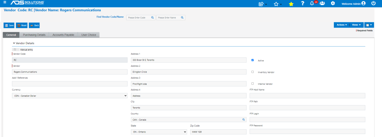
Task: Click the Country field CAN - Canada
Action: point(188,120)
